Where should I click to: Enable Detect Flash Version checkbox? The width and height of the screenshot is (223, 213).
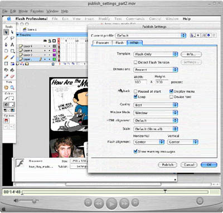[x=135, y=62]
